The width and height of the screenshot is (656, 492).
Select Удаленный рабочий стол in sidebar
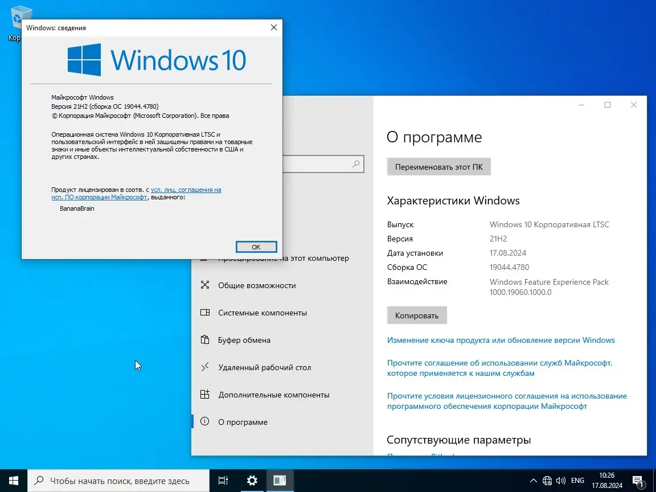tap(282, 367)
